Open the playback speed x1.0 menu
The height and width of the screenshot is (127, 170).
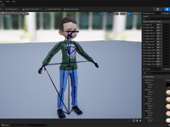click(25, 14)
